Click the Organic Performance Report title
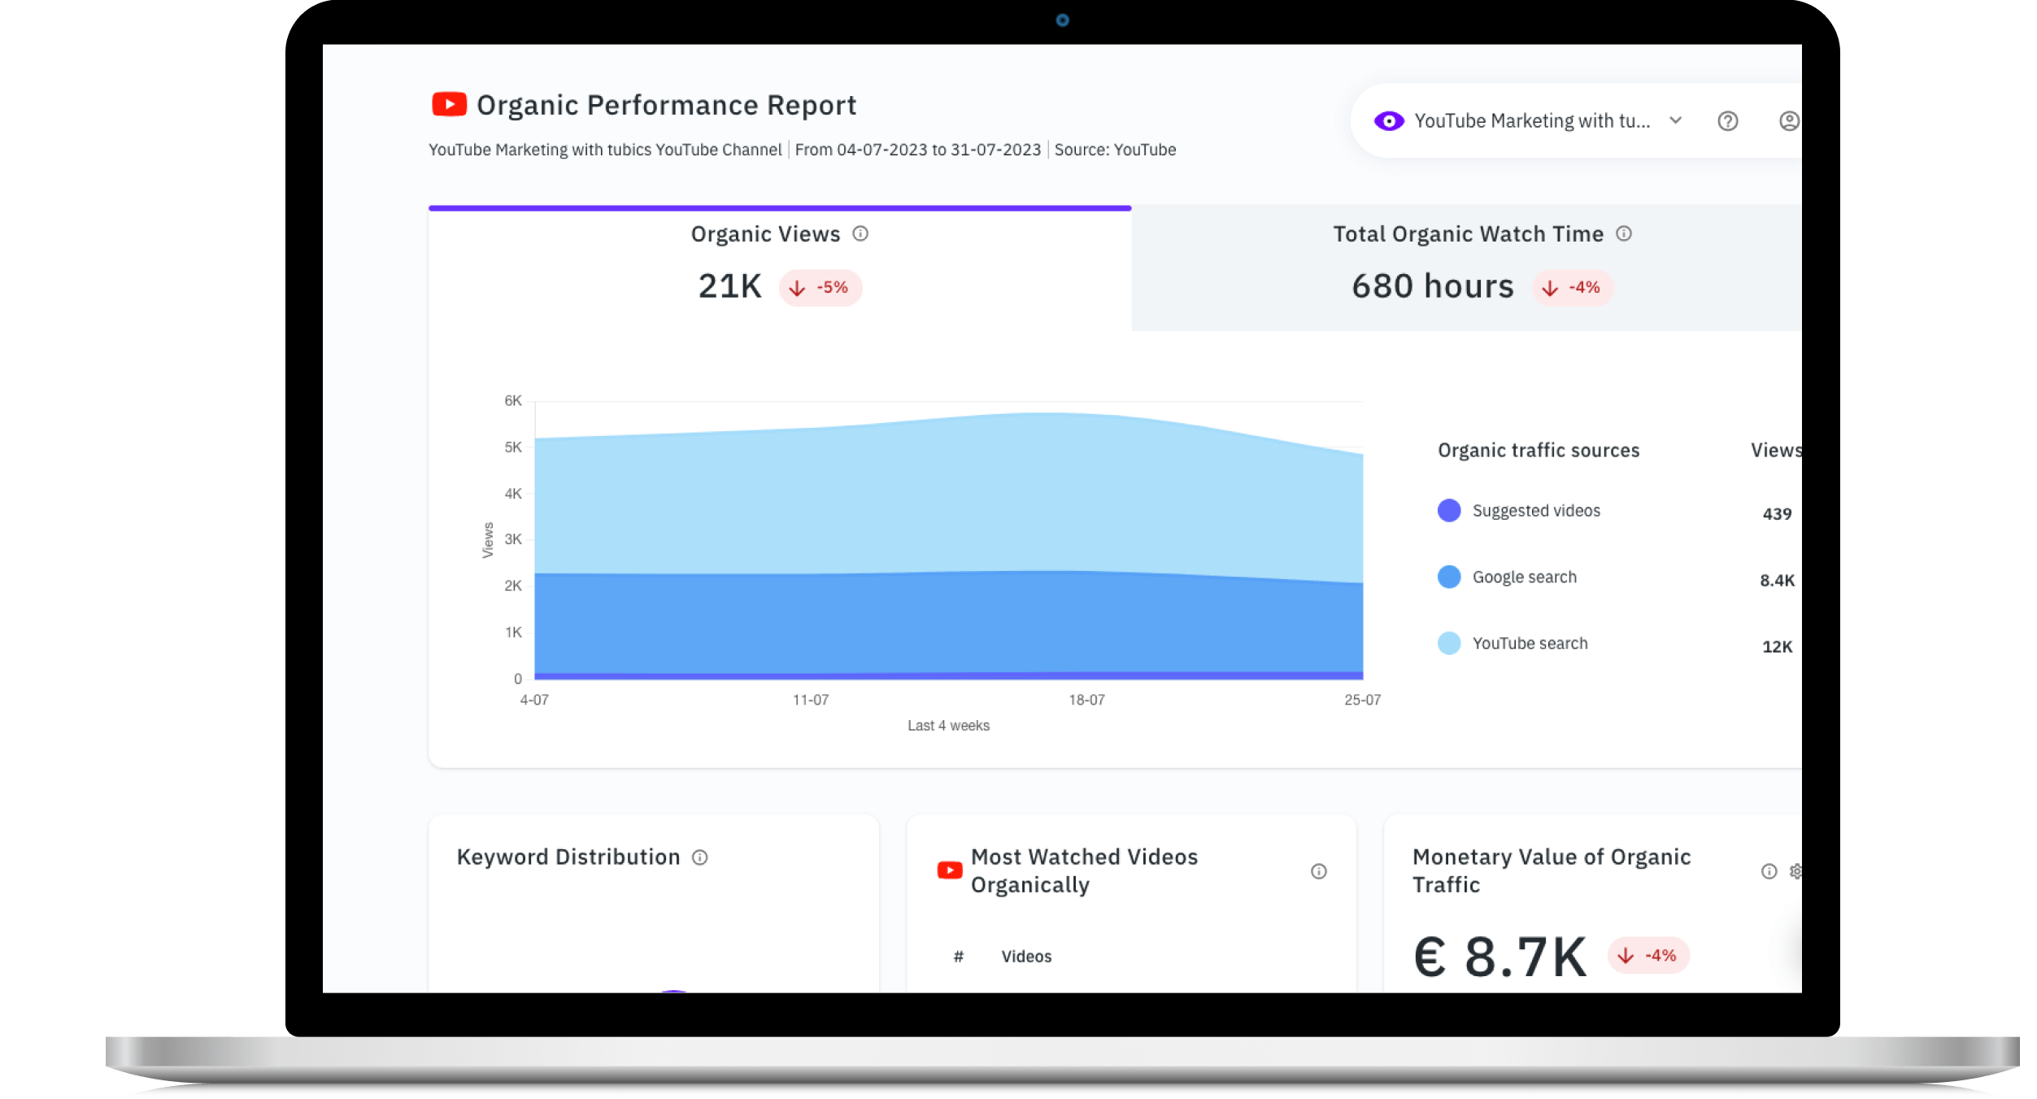Screen dimensions: 2037x1099 coord(666,106)
